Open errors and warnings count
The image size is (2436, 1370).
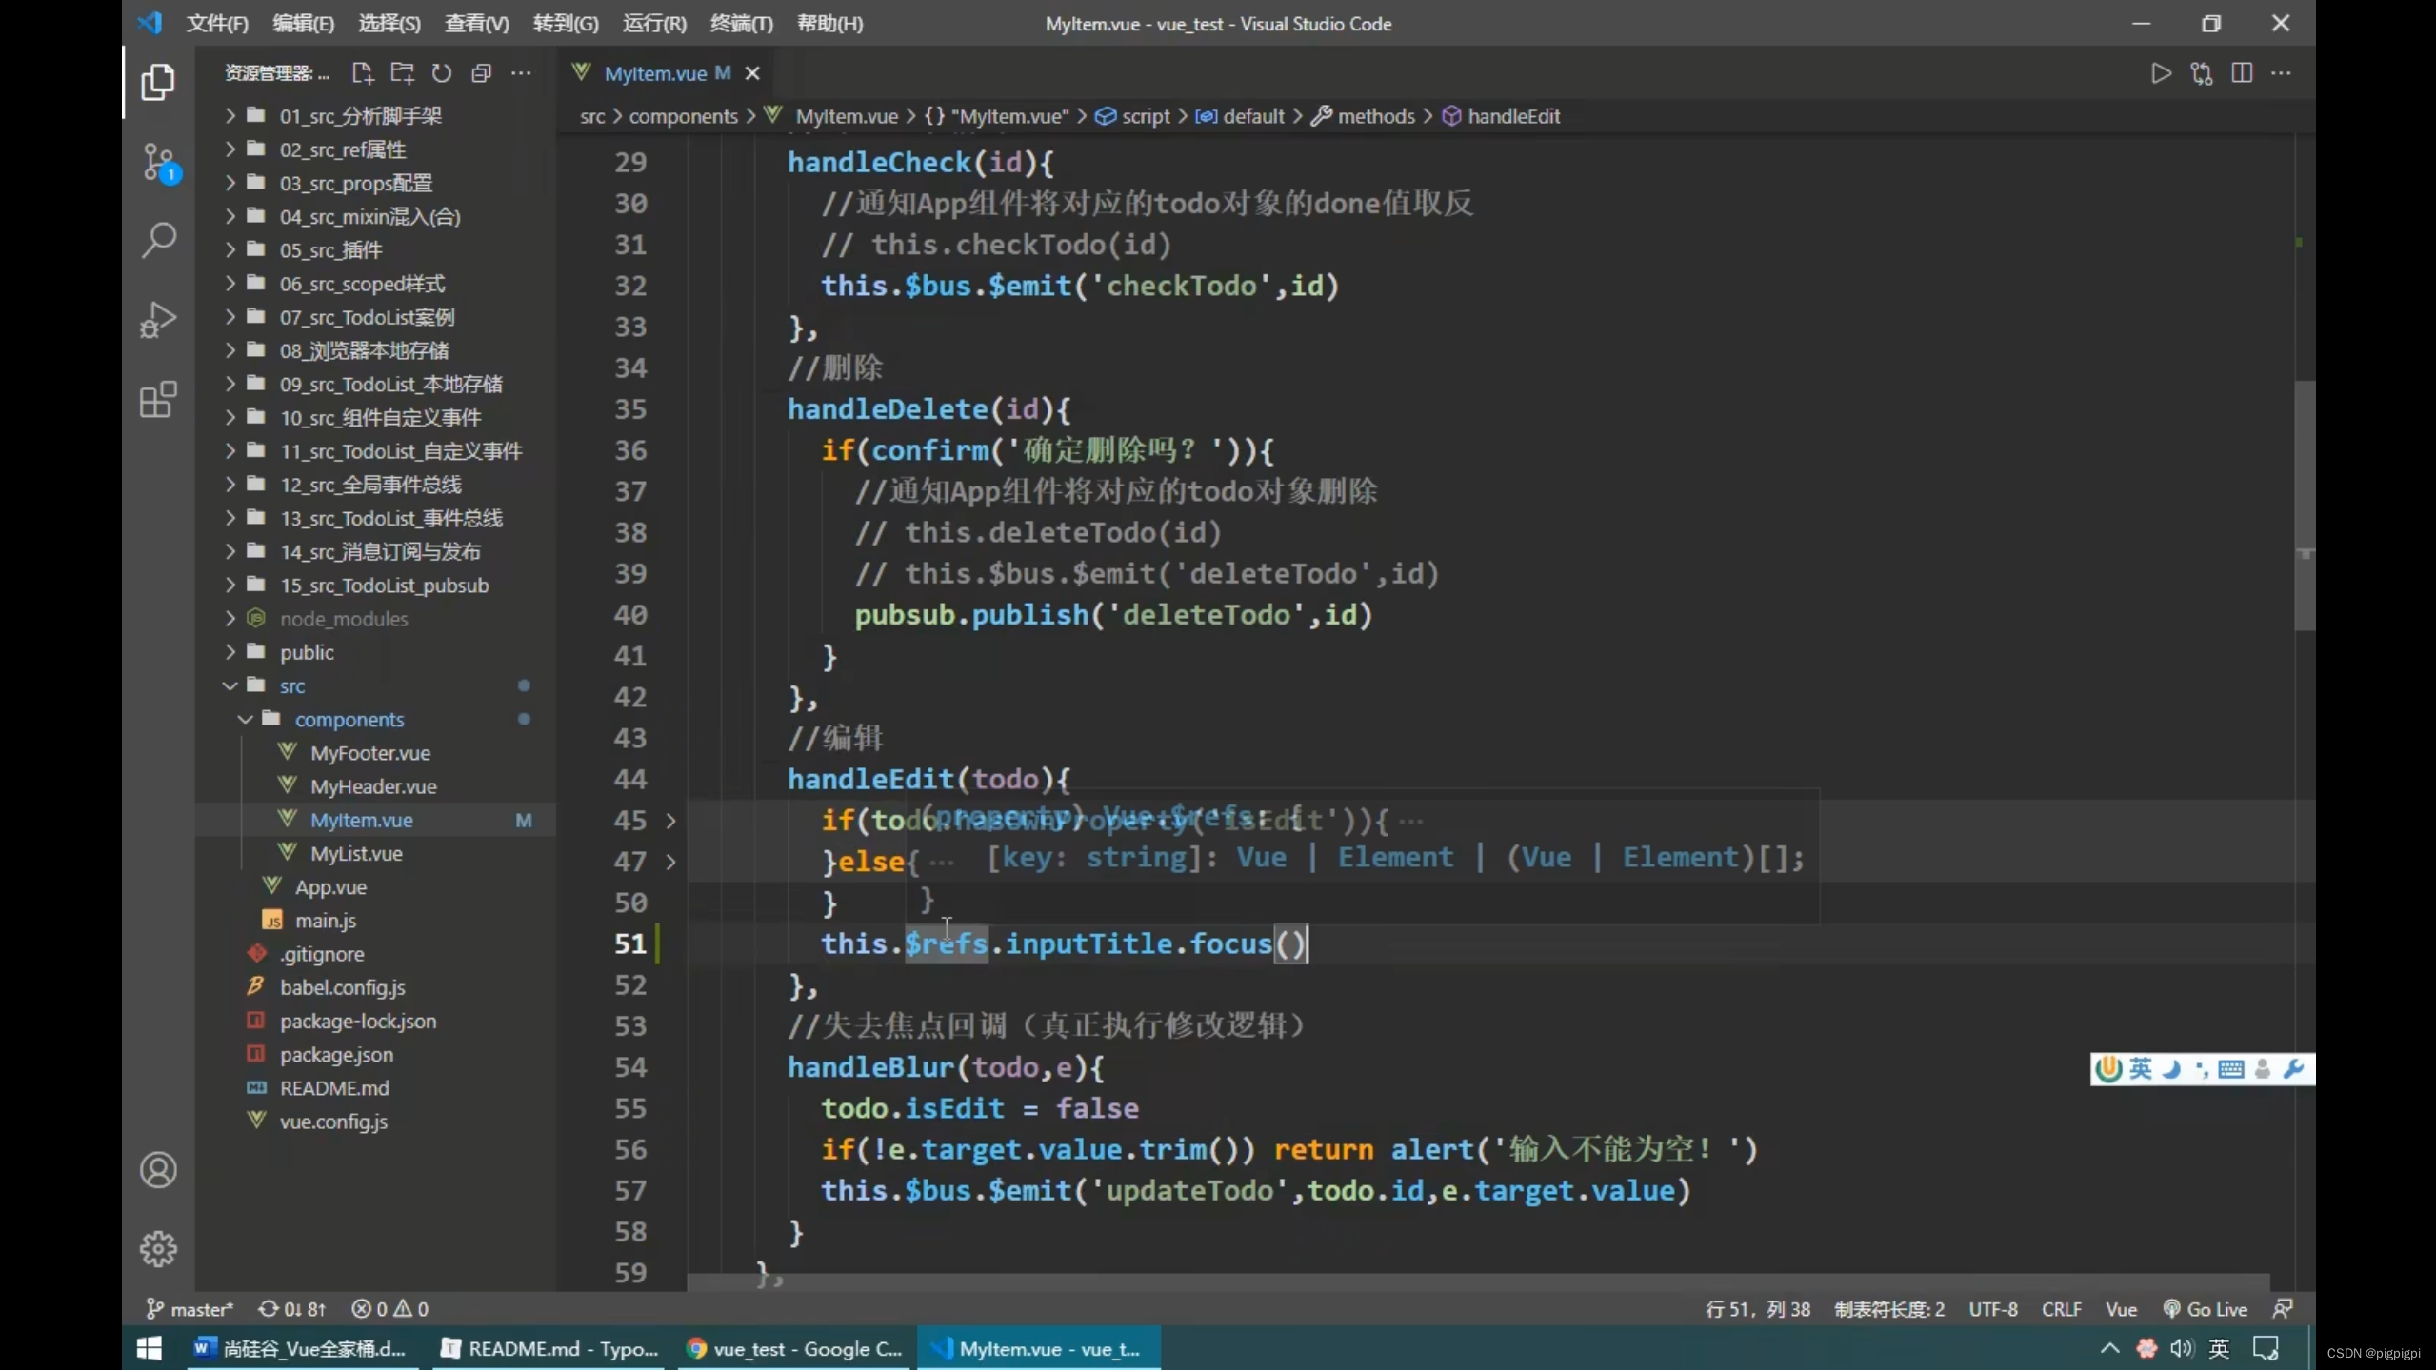(x=390, y=1309)
